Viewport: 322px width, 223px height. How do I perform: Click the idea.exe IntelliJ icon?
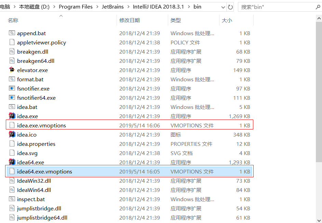pyautogui.click(x=12, y=116)
